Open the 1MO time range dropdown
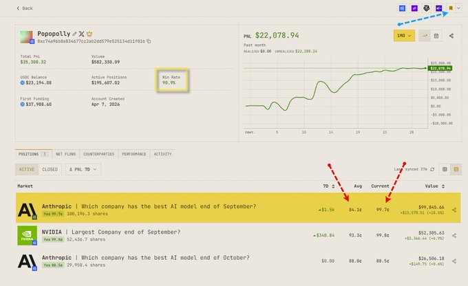The width and height of the screenshot is (468, 286). 404,36
